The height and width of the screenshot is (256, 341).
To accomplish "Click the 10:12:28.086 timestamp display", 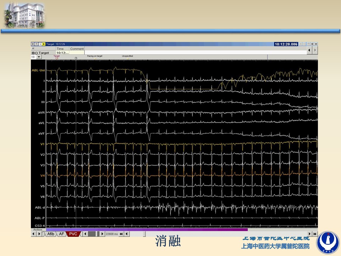I will (x=286, y=44).
